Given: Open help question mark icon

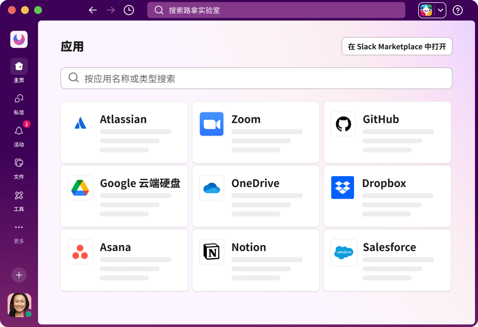Looking at the screenshot, I should tap(457, 10).
